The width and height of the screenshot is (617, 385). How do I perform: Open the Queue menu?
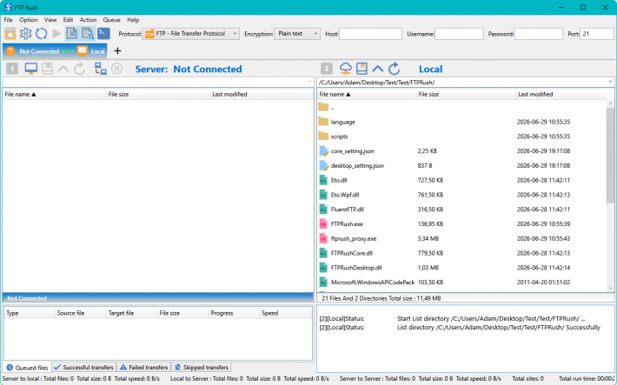pyautogui.click(x=111, y=20)
